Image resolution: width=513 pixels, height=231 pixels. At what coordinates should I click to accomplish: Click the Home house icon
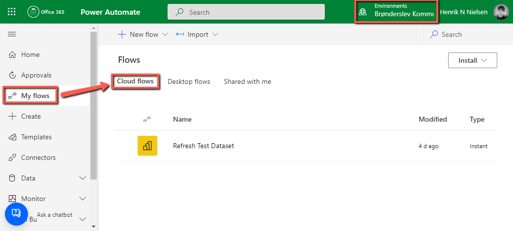(12, 54)
